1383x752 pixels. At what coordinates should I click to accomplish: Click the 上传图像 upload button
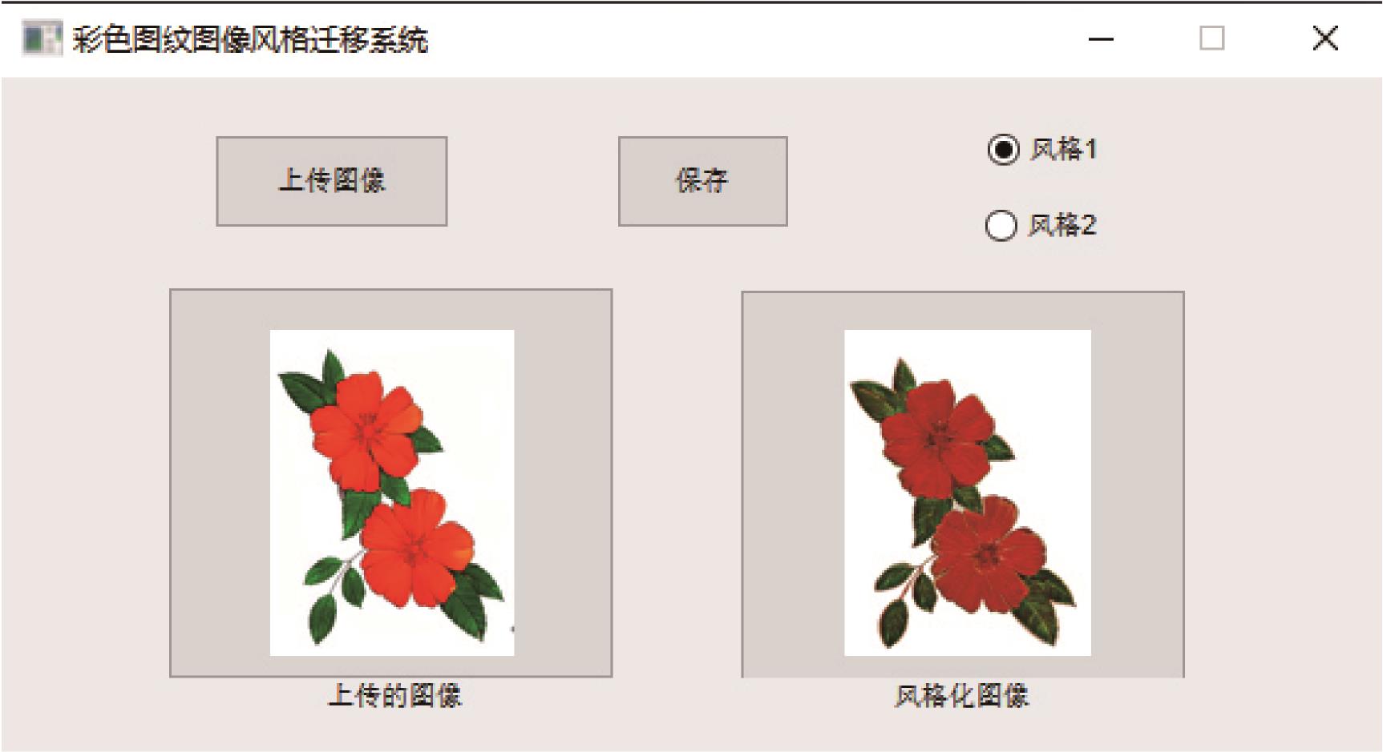click(x=331, y=181)
